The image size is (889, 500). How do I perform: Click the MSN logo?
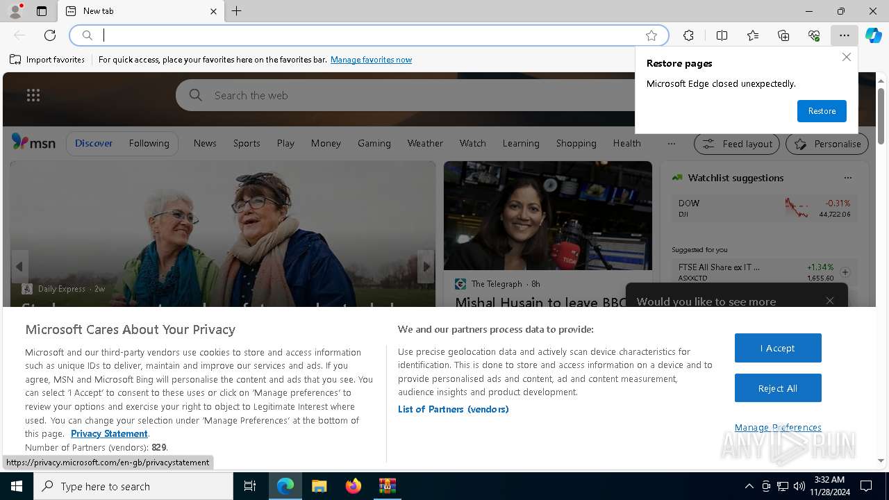coord(33,142)
